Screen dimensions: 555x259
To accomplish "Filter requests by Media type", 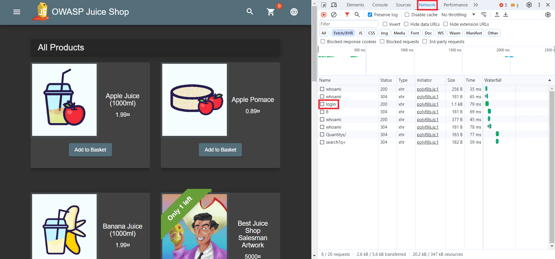I will [399, 33].
